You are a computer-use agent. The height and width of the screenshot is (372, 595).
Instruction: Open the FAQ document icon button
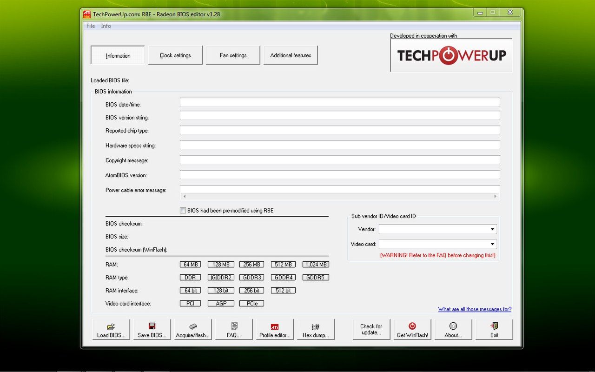click(234, 329)
